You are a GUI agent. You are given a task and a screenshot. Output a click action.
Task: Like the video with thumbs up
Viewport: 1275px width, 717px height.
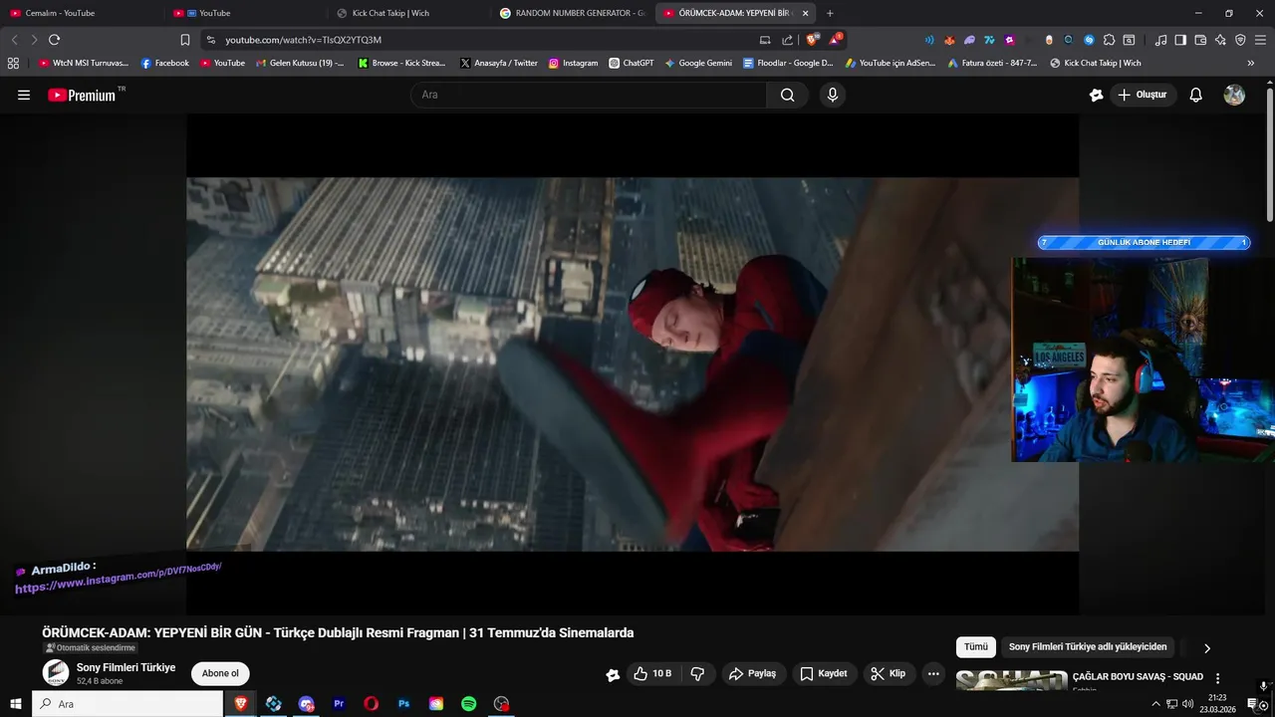(x=652, y=674)
